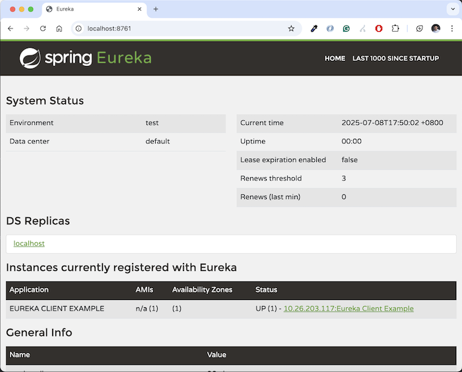Click the 'n/a (1)' AMIs cell
This screenshot has height=372, width=462.
[147, 309]
